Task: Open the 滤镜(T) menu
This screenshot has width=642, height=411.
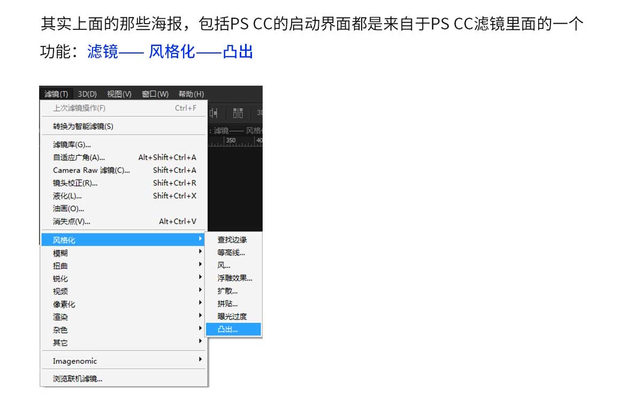Action: [56, 94]
